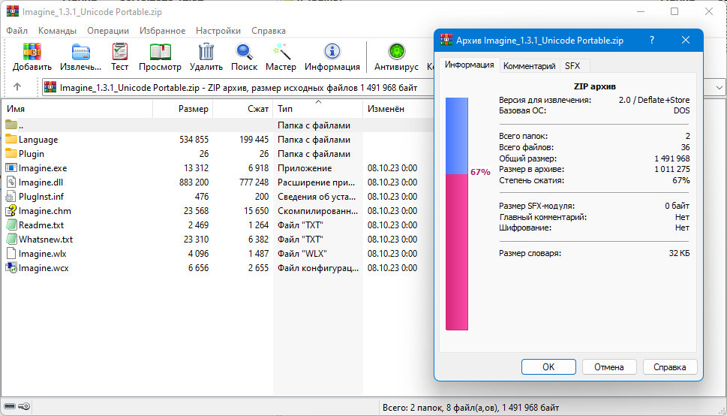The height and width of the screenshot is (416, 727).
Task: Open the Поиск (Find) magnifier tool
Action: 244,52
